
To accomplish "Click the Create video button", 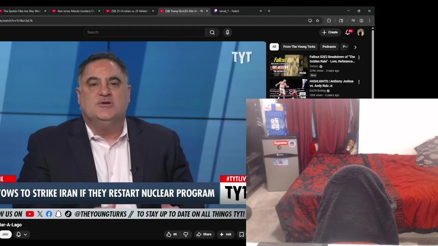I will coord(330,32).
